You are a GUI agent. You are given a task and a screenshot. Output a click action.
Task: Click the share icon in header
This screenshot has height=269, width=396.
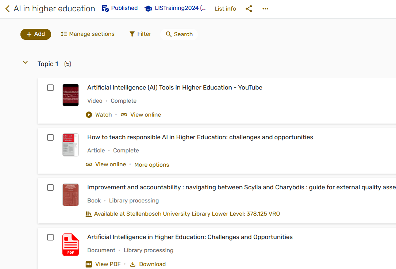tap(249, 9)
